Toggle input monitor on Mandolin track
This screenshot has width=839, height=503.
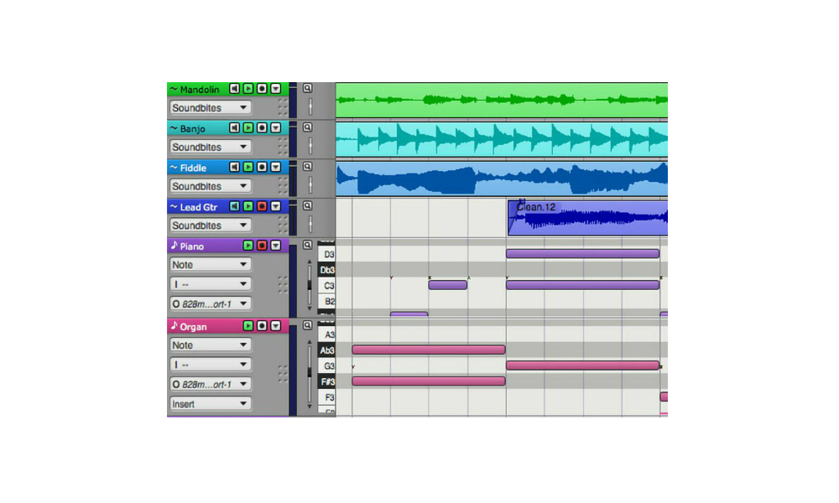[x=234, y=89]
